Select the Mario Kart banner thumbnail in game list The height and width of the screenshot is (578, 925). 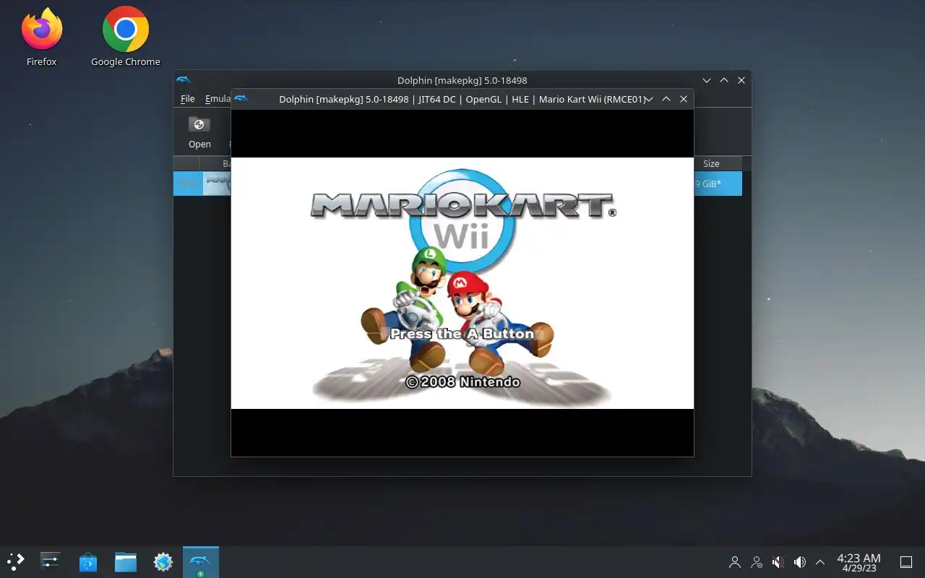click(217, 184)
